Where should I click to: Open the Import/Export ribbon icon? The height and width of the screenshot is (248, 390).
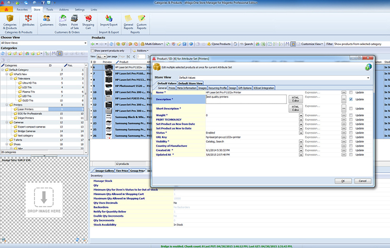click(108, 22)
